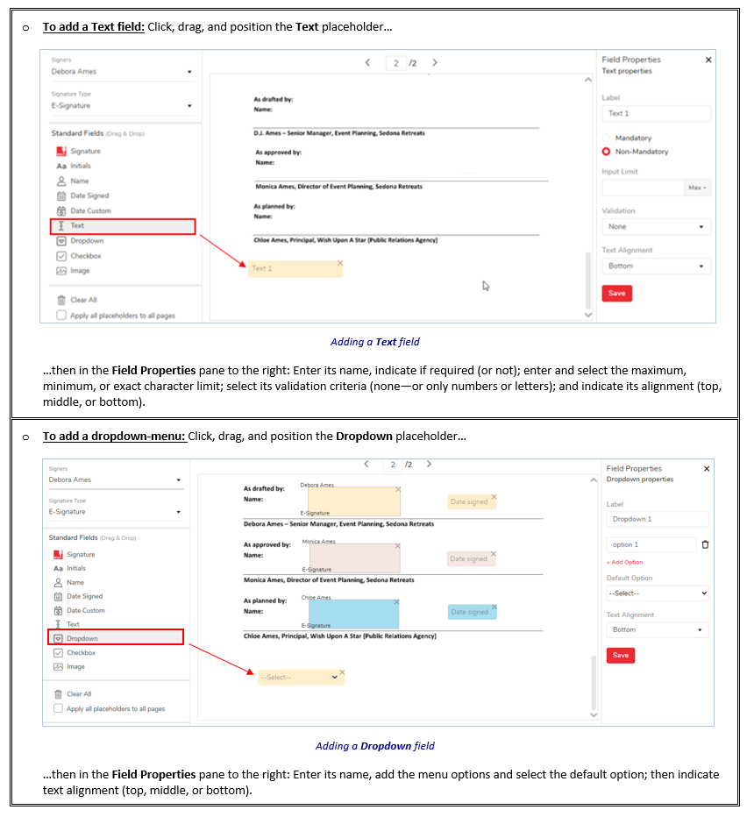Screen dimensions: 747x817
Task: Go to next page in Text field figure
Action: tap(435, 62)
